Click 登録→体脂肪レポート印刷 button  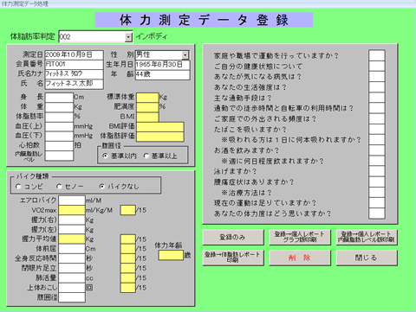(233, 258)
